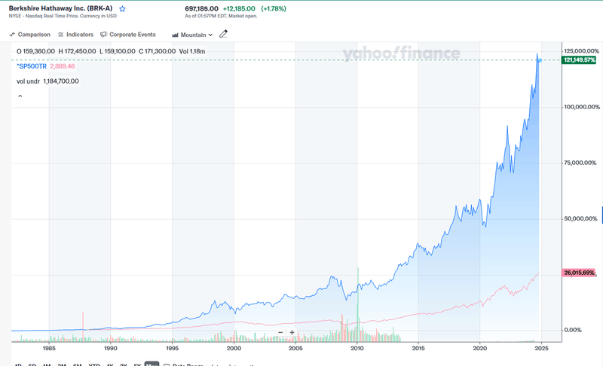Click the 2025 x-axis label

tap(541, 349)
